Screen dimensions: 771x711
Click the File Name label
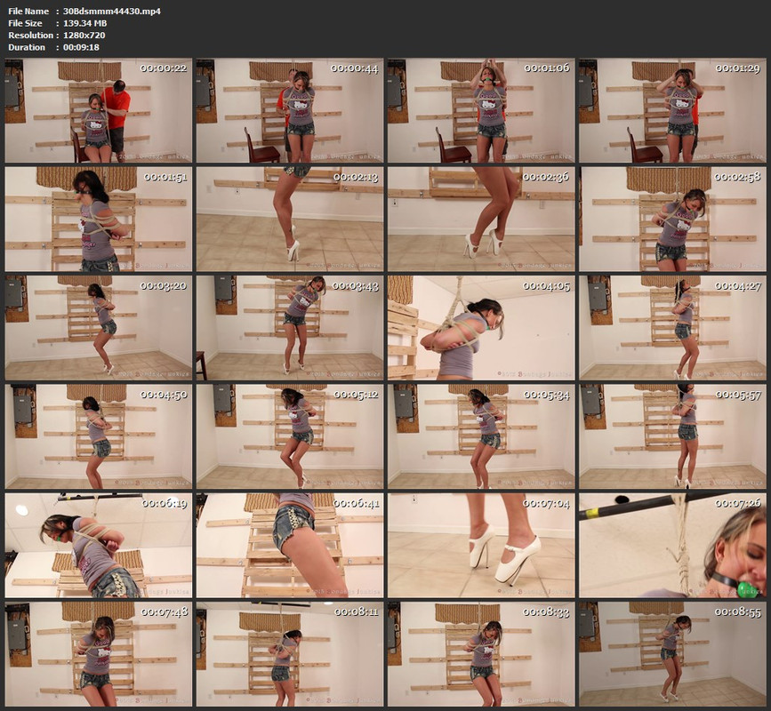(x=28, y=11)
